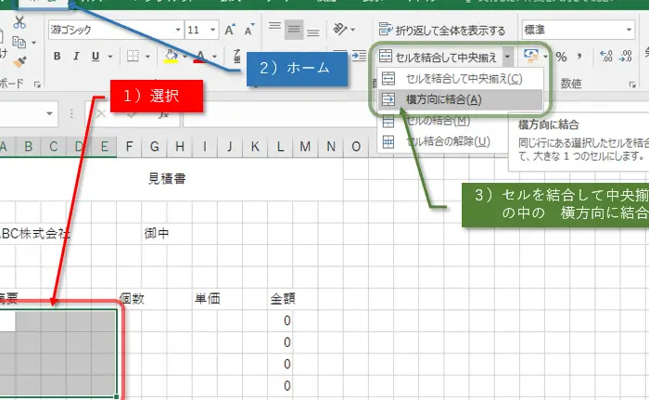Image resolution: width=649 pixels, height=400 pixels.
Task: Click the 御中 cell
Action: 157,233
